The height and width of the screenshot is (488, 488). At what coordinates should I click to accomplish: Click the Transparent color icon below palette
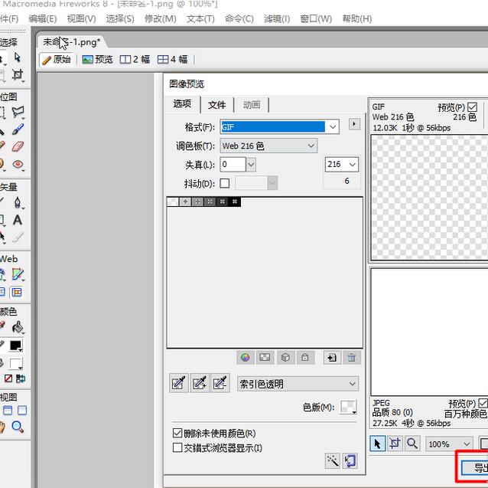tap(265, 358)
